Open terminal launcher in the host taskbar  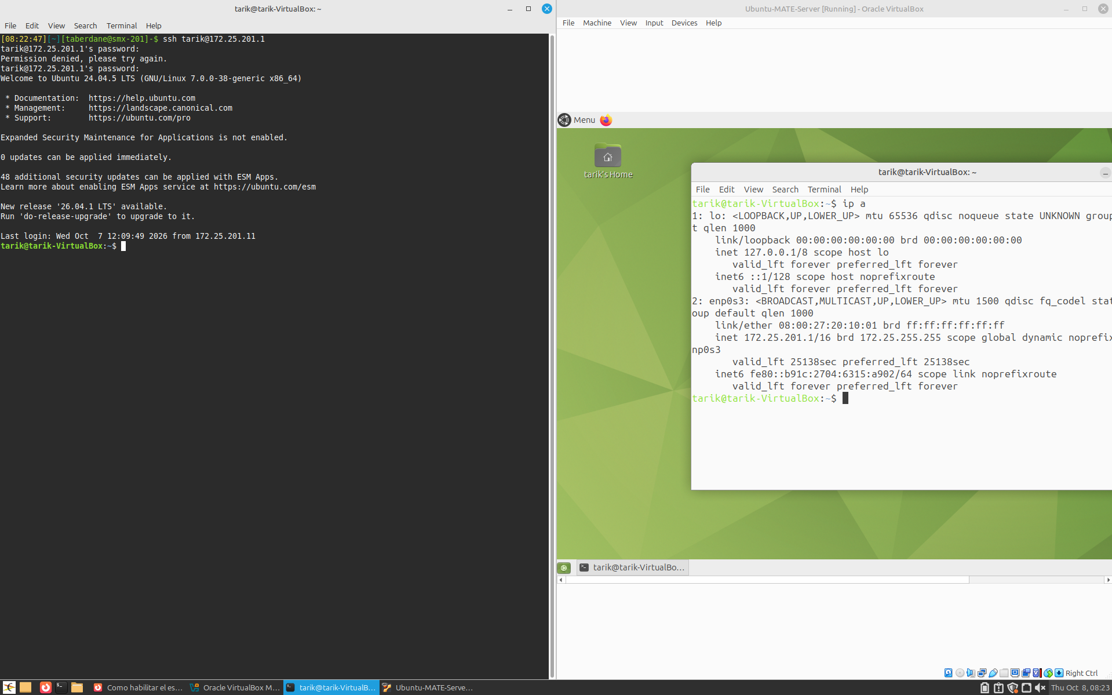[x=61, y=687]
